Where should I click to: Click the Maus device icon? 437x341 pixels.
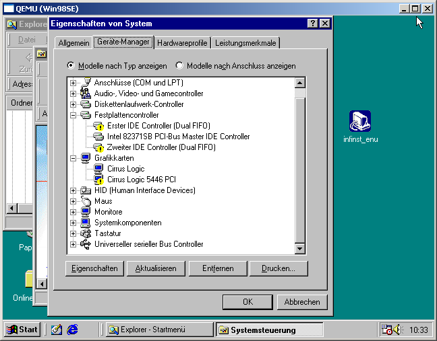86,201
